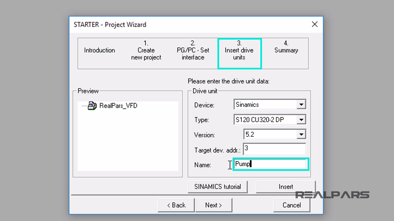Select the Introduction wizard step
394x221 pixels.
click(x=99, y=50)
